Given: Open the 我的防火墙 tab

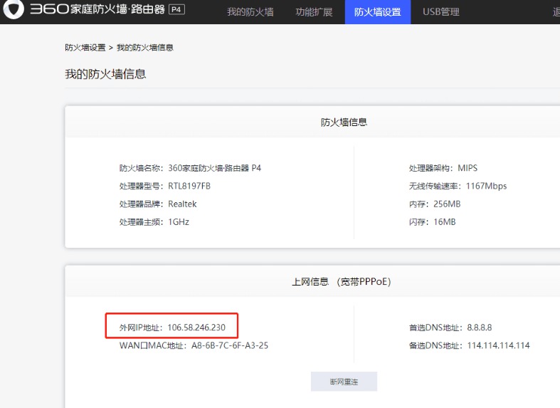Looking at the screenshot, I should pyautogui.click(x=250, y=12).
